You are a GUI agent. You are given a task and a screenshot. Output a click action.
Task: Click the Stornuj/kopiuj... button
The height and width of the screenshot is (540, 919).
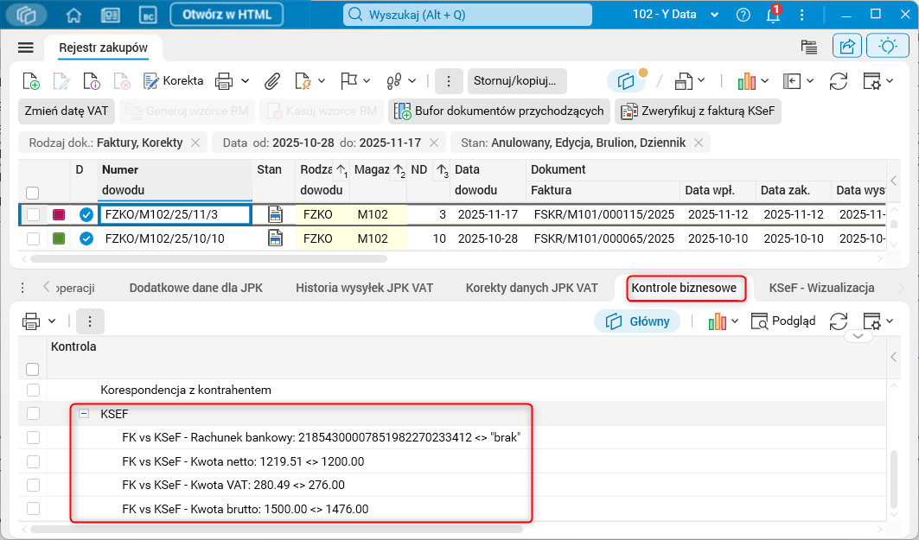[517, 81]
